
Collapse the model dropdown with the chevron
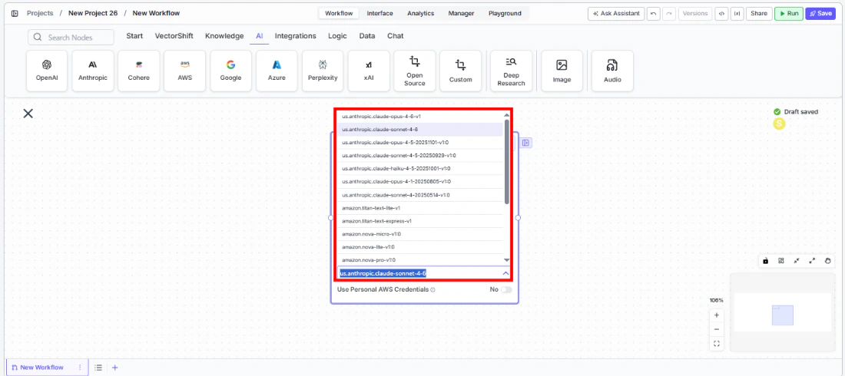(505, 273)
